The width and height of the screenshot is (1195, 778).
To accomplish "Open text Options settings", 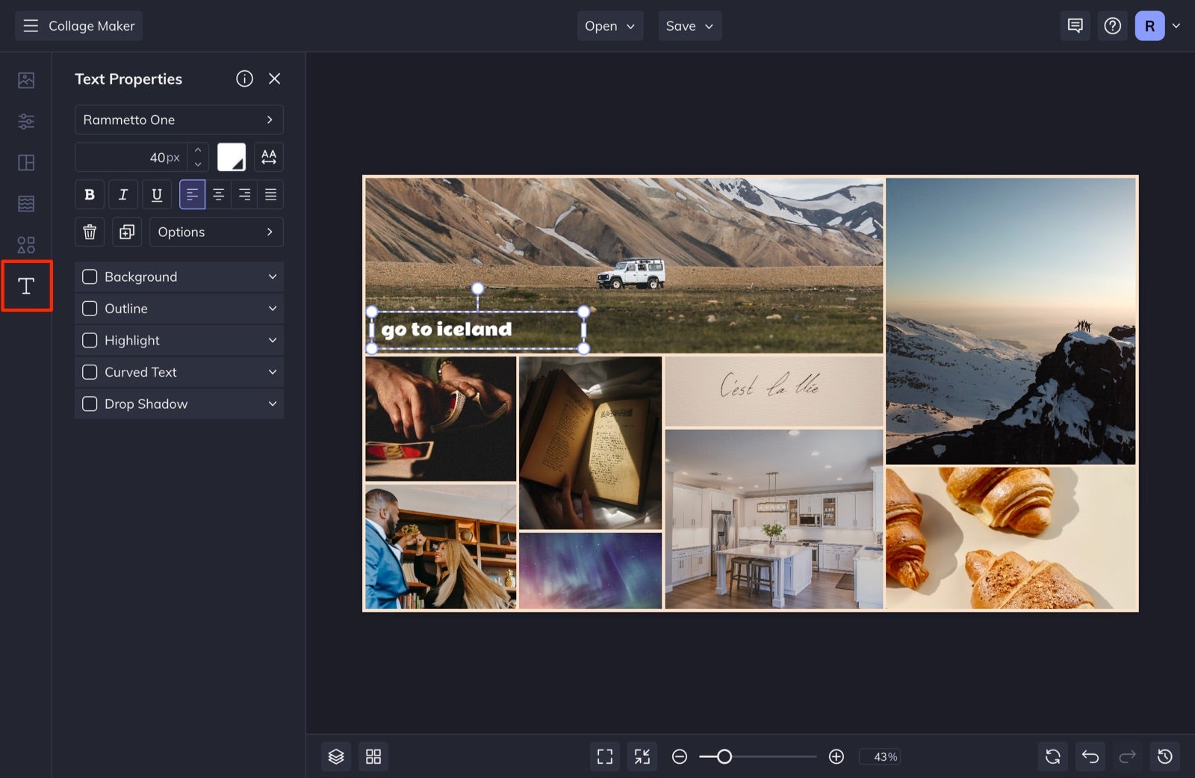I will point(216,232).
